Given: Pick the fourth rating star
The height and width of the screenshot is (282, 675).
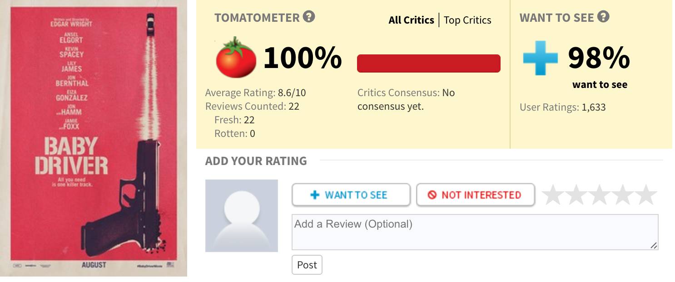Looking at the screenshot, I should [x=623, y=195].
